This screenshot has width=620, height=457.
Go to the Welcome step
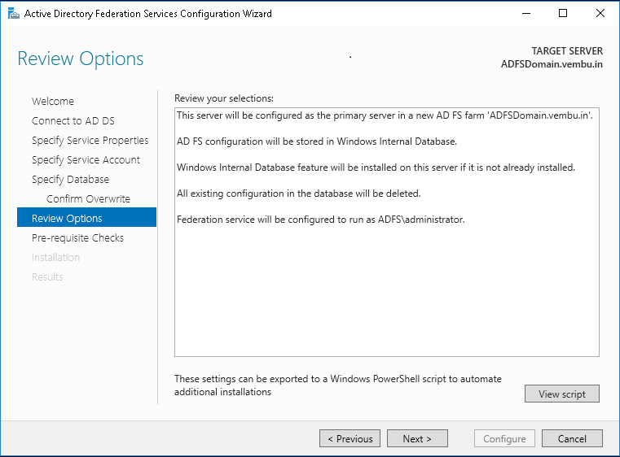coord(53,102)
